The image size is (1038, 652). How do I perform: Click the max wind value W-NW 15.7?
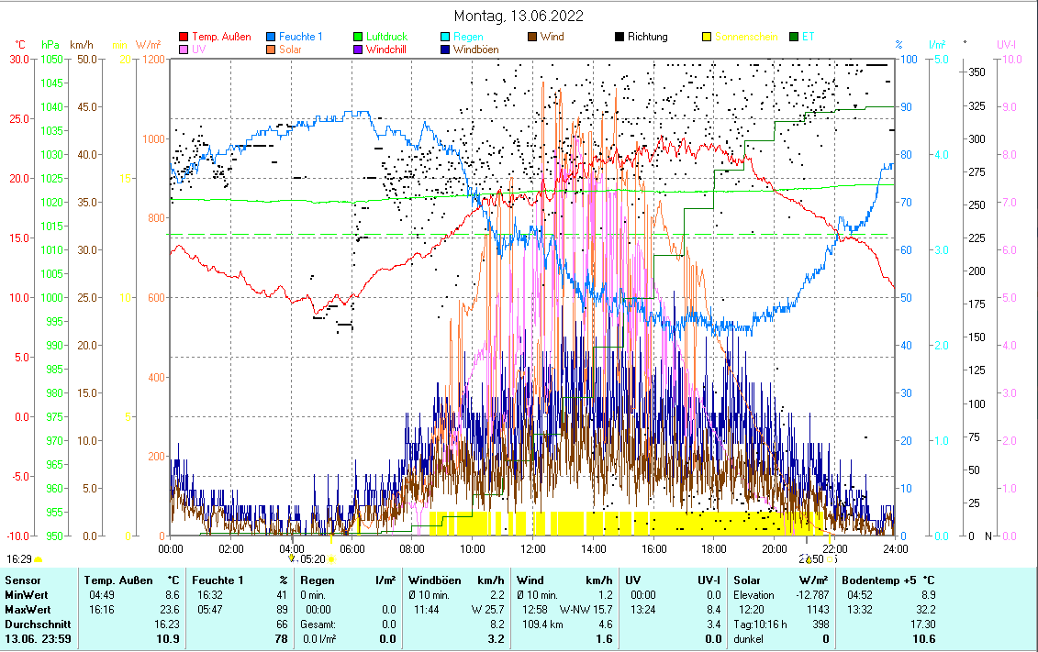[586, 610]
